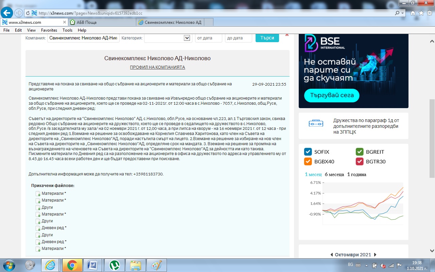Click the Търси search button
435x272 pixels.
click(x=267, y=38)
